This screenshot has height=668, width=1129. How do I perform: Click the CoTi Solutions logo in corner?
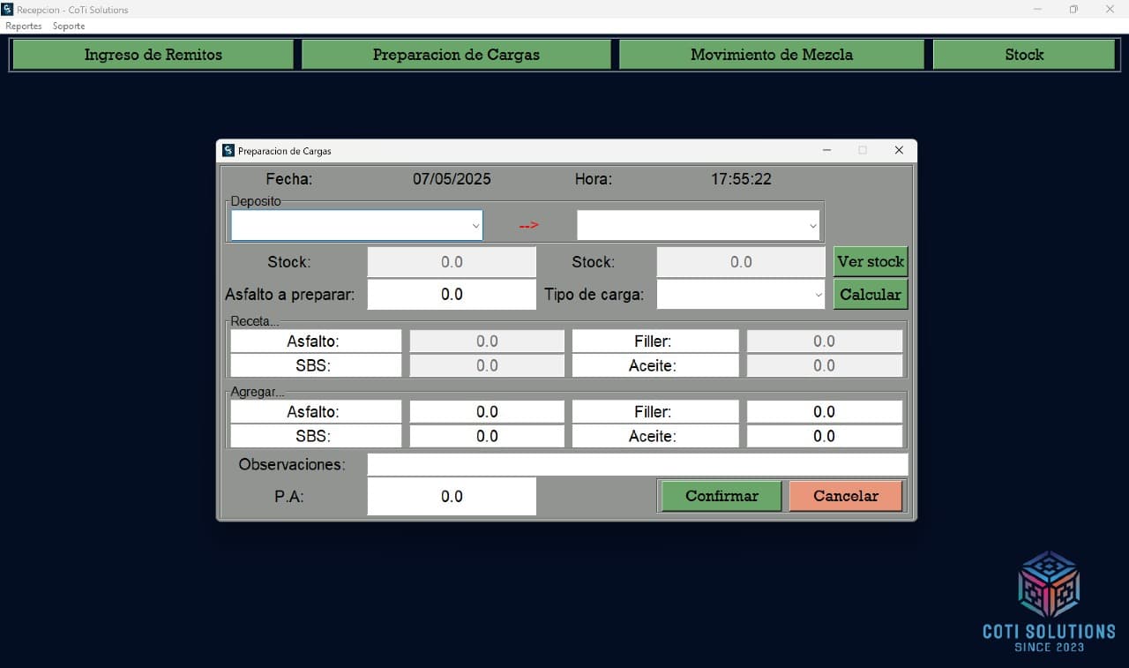tap(1049, 600)
